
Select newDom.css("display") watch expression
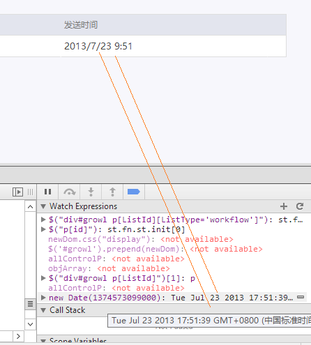pos(141,239)
